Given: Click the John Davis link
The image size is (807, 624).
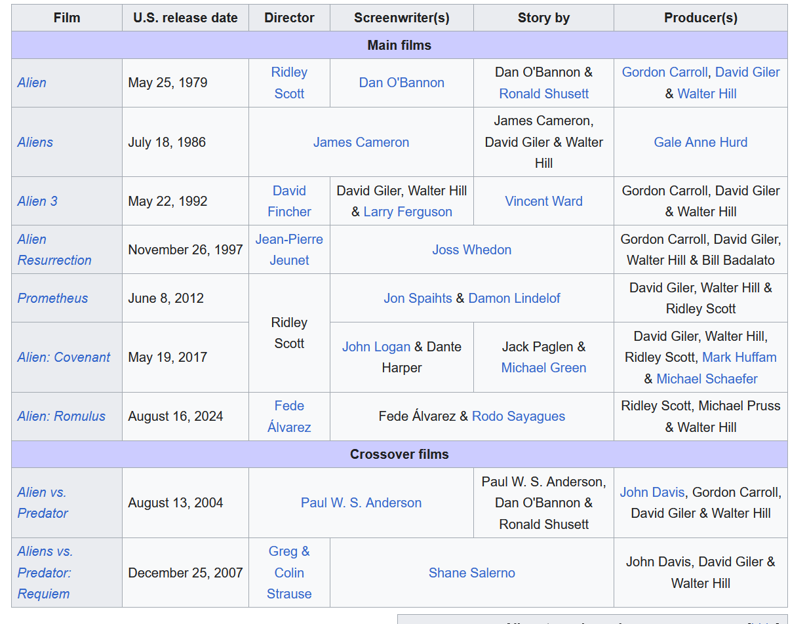Looking at the screenshot, I should click(652, 492).
